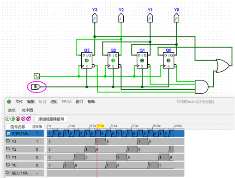Open the grayed 项目 menu

42,102
